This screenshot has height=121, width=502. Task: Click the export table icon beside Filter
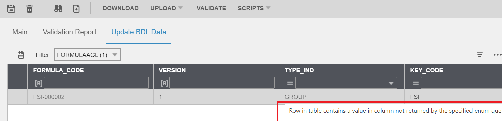click(21, 55)
